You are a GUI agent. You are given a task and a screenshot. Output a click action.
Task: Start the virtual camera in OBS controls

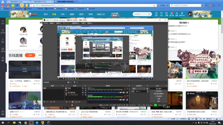159,94
